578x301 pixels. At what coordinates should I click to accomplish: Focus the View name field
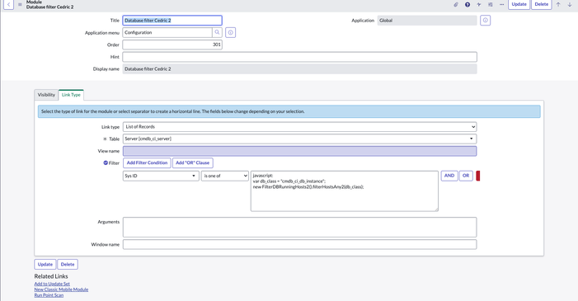(299, 151)
